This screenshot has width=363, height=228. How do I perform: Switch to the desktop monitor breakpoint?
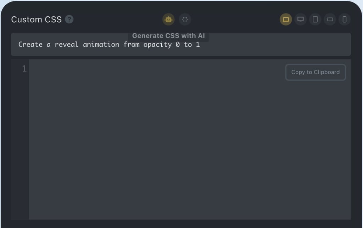(x=301, y=19)
